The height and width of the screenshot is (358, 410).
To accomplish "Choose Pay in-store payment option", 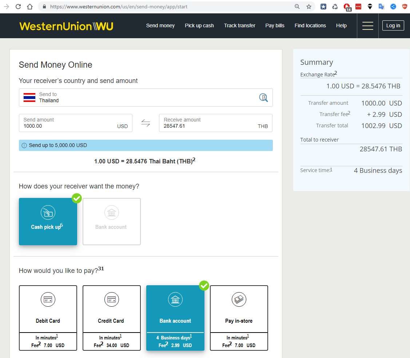I will [x=239, y=318].
